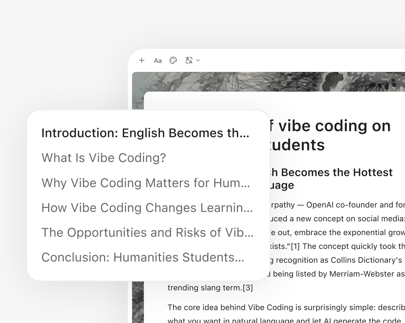Open the palette theme icon

[173, 61]
